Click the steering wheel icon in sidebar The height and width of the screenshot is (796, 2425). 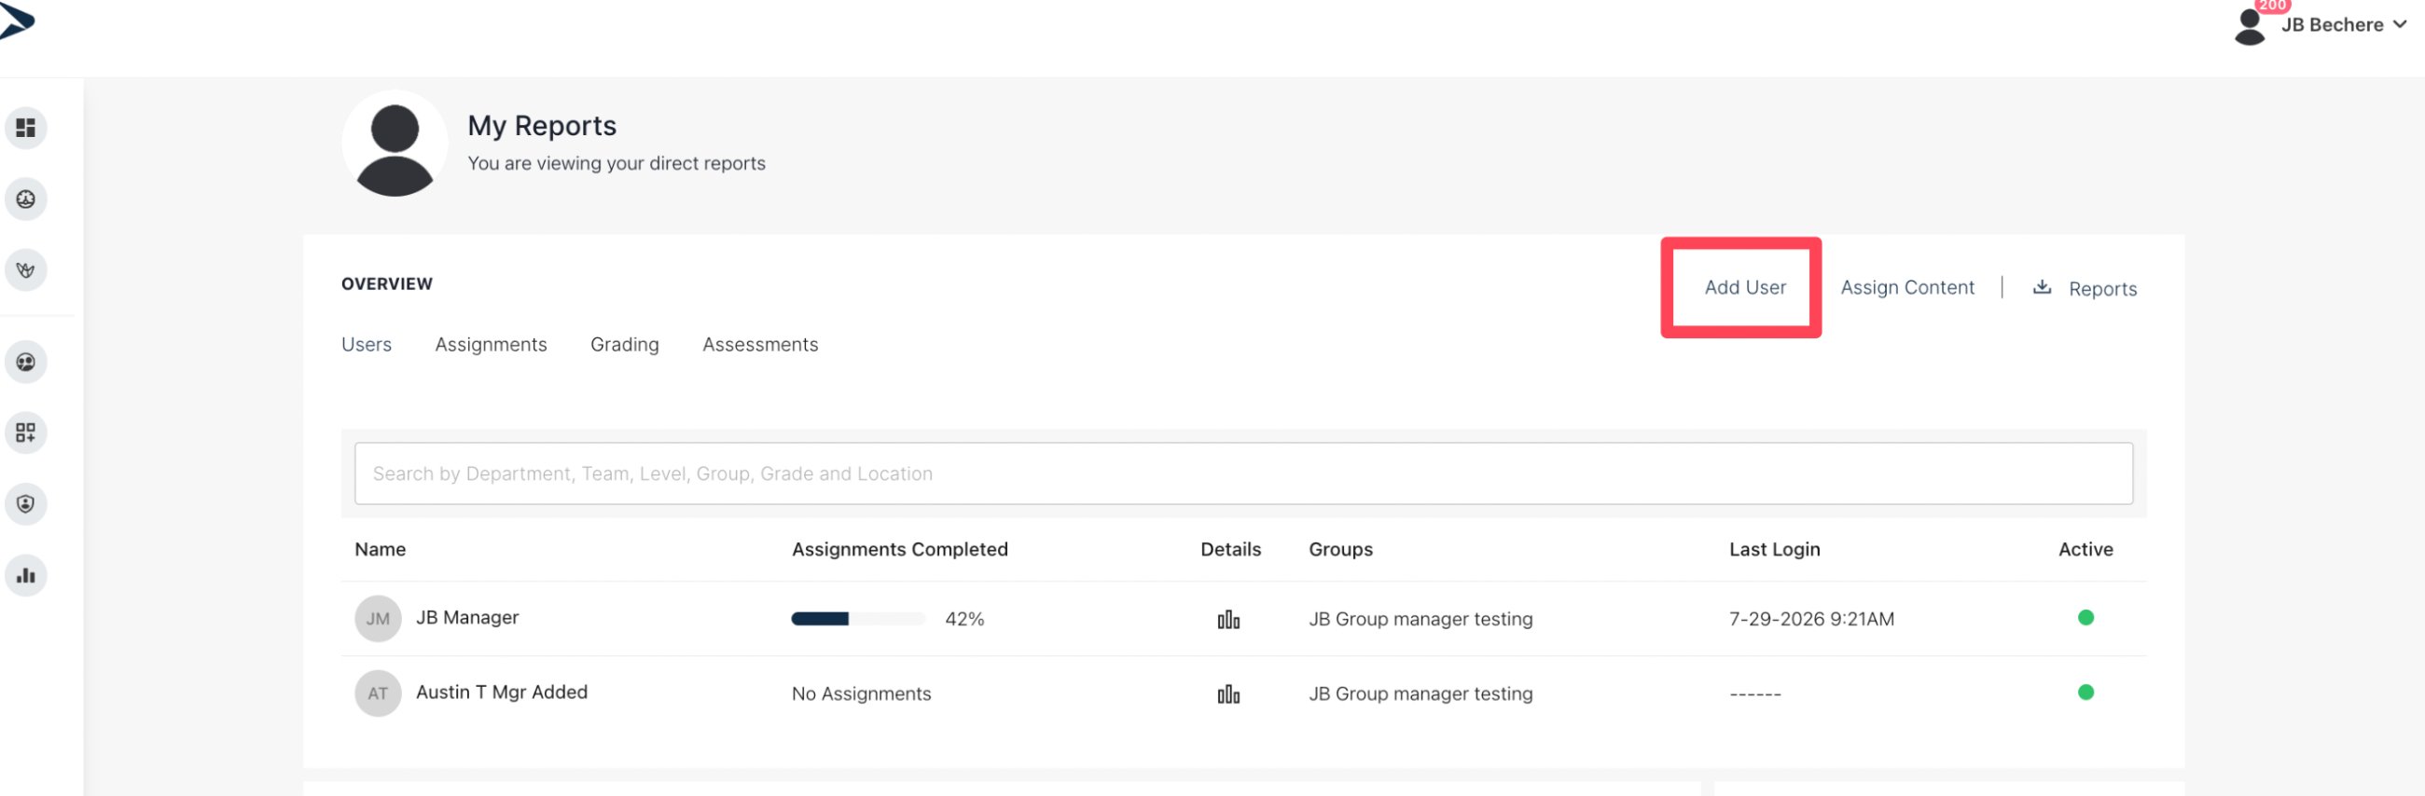pyautogui.click(x=25, y=199)
